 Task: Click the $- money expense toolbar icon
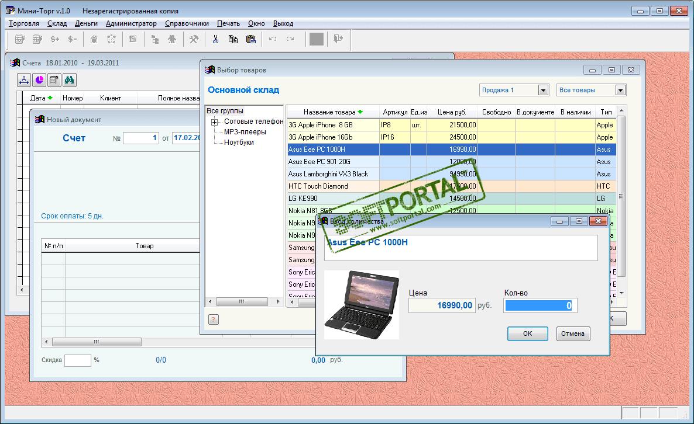pyautogui.click(x=73, y=39)
